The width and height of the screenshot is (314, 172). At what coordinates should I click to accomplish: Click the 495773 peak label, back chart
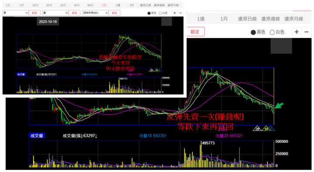click(x=208, y=143)
